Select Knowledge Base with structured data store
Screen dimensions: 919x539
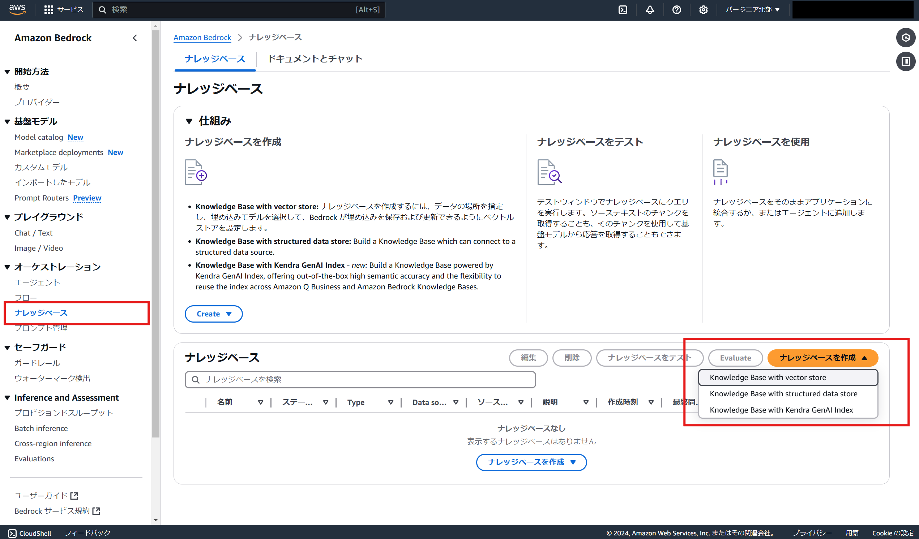783,393
